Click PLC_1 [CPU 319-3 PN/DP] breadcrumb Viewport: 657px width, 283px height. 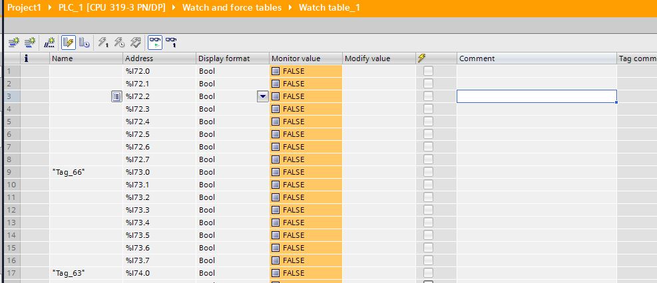[x=112, y=7]
